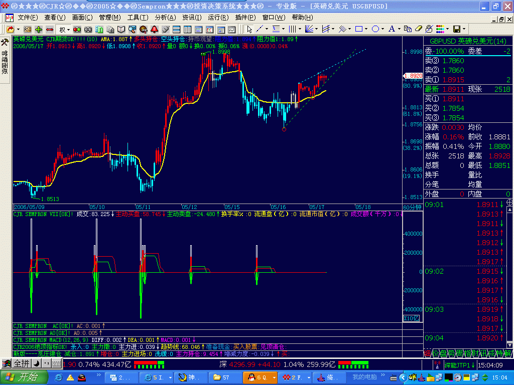514x385 pixels.
Task: Click the CJR SEMPRON MACD indicator row
Action: [207, 340]
